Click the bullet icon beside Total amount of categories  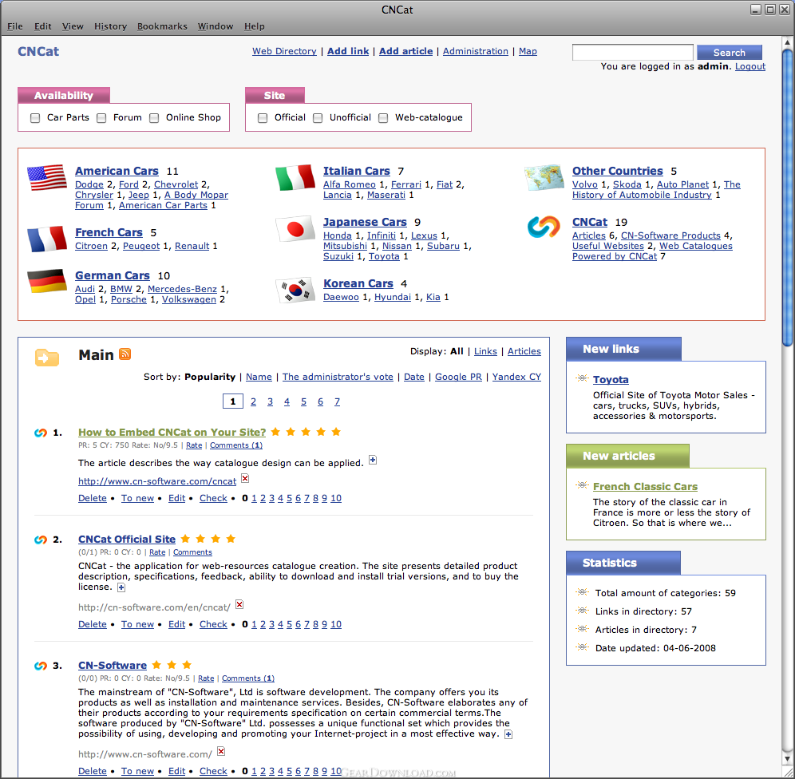(582, 592)
